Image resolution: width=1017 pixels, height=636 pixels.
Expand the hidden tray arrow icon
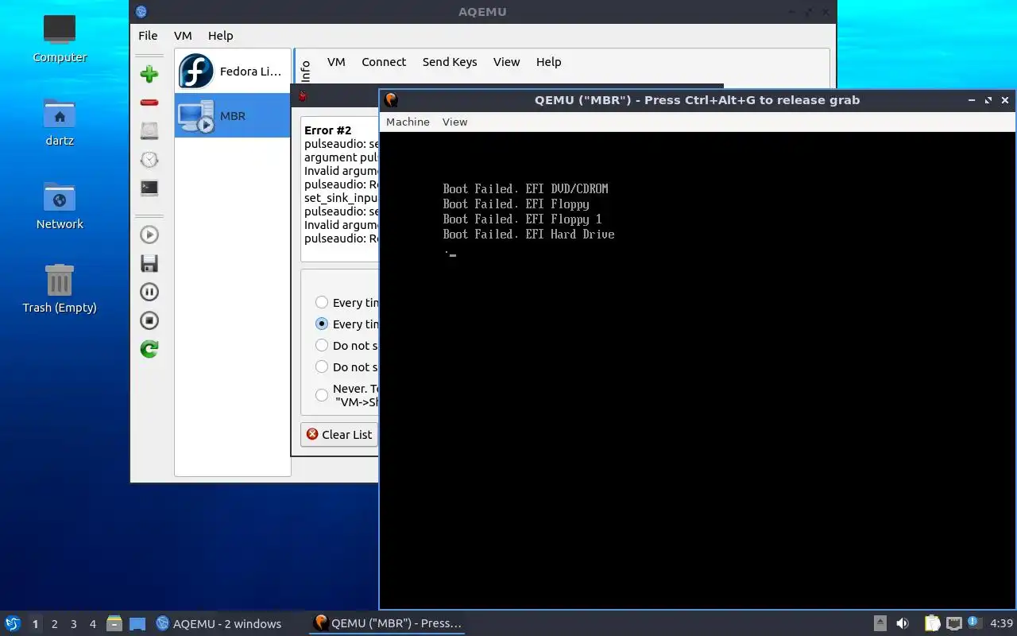880,623
